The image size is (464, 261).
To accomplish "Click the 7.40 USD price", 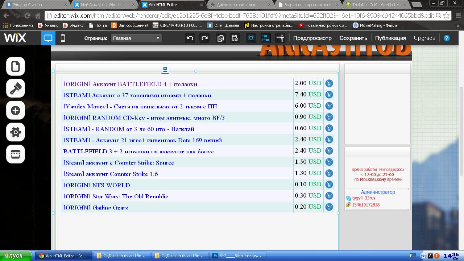I will (308, 94).
